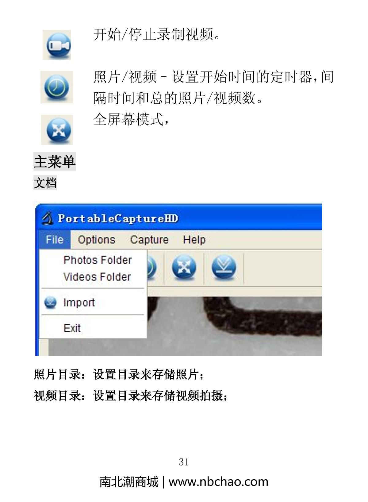Click the Import download icon in toolbar
Screen dimensions: 368x502
coord(224,268)
